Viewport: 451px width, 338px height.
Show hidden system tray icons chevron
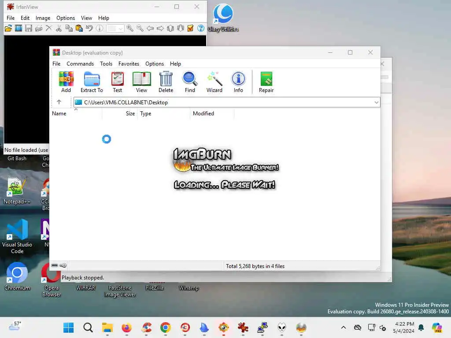tap(344, 327)
